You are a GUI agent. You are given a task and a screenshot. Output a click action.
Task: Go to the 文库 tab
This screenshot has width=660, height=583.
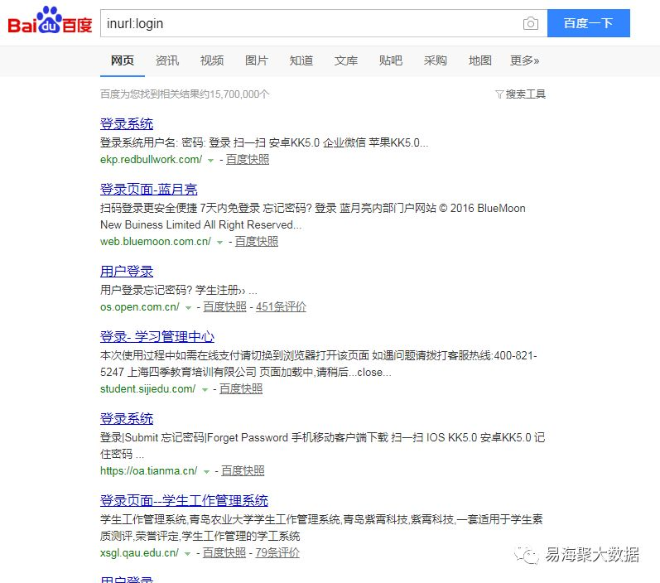point(346,60)
